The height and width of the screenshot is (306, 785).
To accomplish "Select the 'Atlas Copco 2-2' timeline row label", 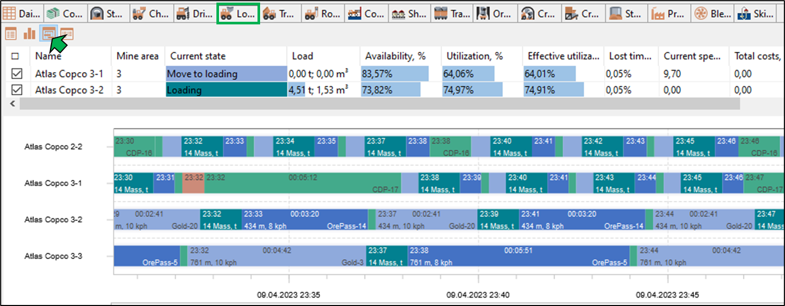I will [x=53, y=147].
